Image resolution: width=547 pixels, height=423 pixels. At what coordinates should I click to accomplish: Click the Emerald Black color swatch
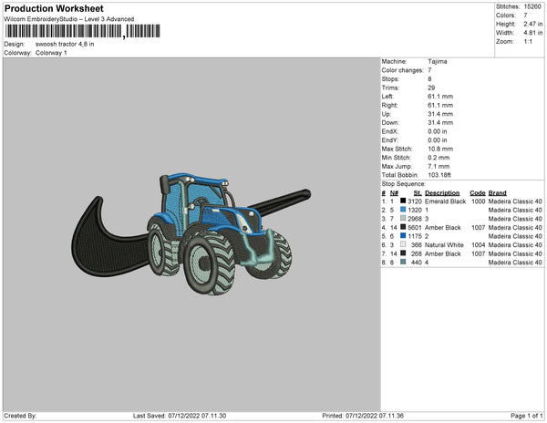click(403, 201)
